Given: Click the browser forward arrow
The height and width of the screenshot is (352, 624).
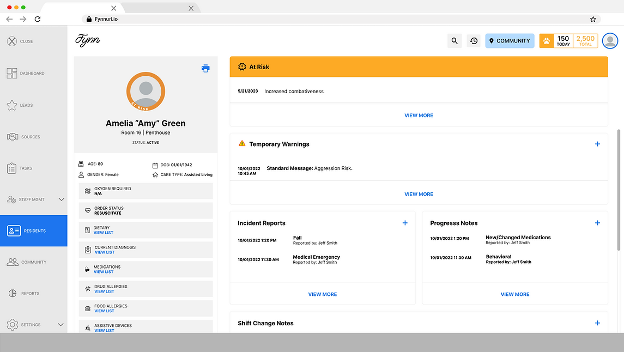Looking at the screenshot, I should click(23, 19).
